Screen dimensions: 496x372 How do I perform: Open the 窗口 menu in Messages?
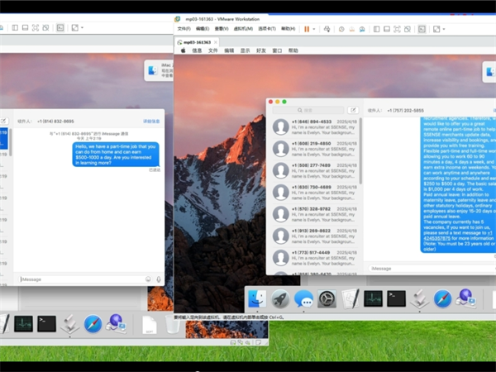(278, 50)
